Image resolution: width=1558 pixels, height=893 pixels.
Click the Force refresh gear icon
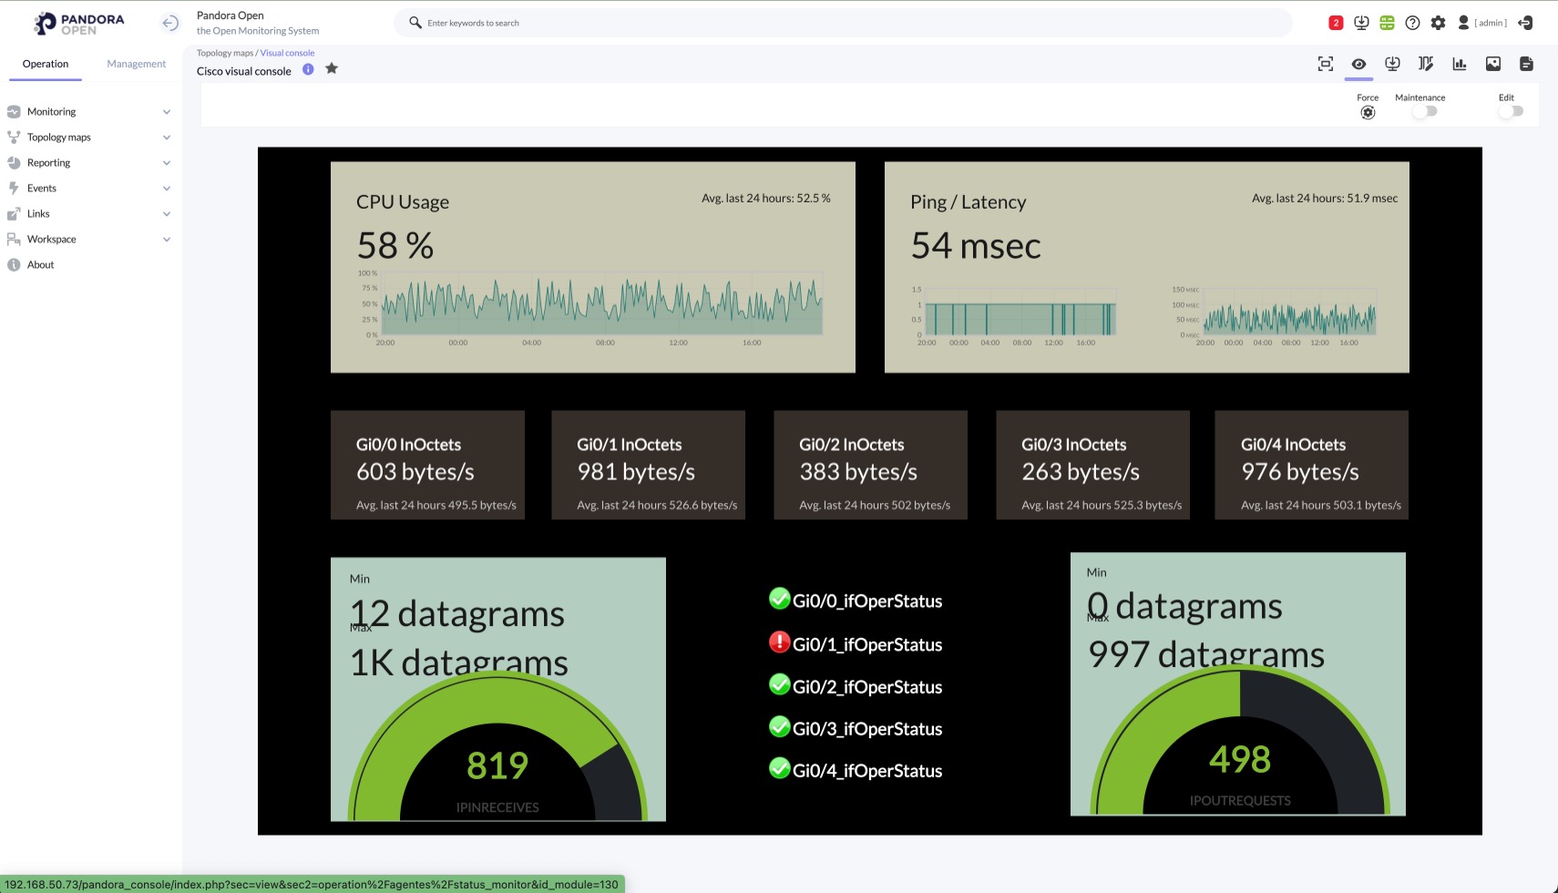click(1368, 113)
